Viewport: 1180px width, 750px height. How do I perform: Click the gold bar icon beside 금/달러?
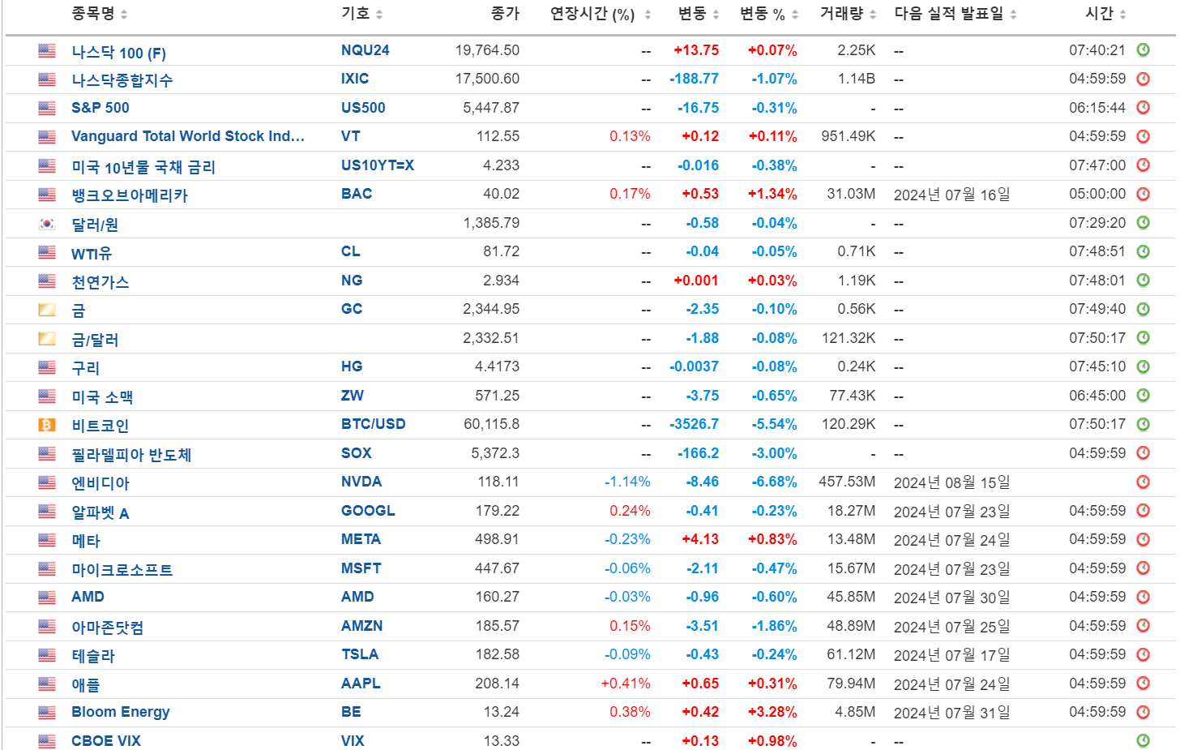[x=47, y=339]
